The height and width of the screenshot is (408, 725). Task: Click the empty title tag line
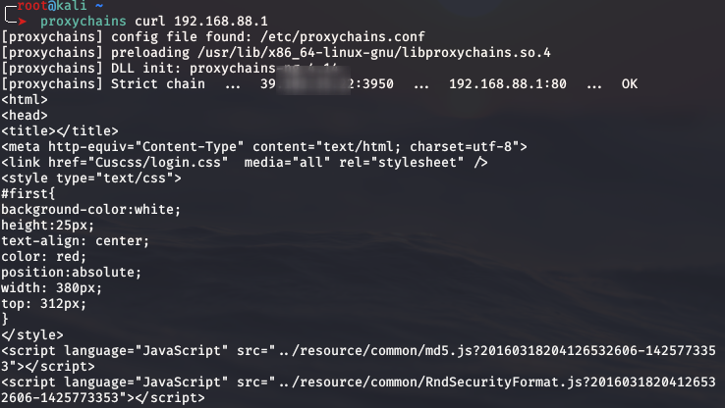[60, 131]
